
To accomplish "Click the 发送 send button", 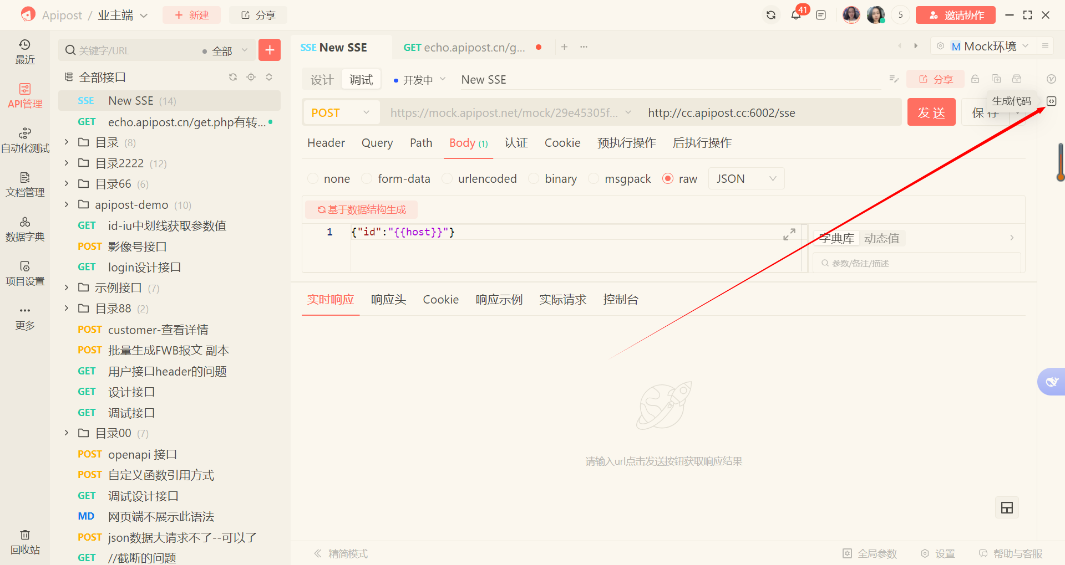I will point(931,112).
